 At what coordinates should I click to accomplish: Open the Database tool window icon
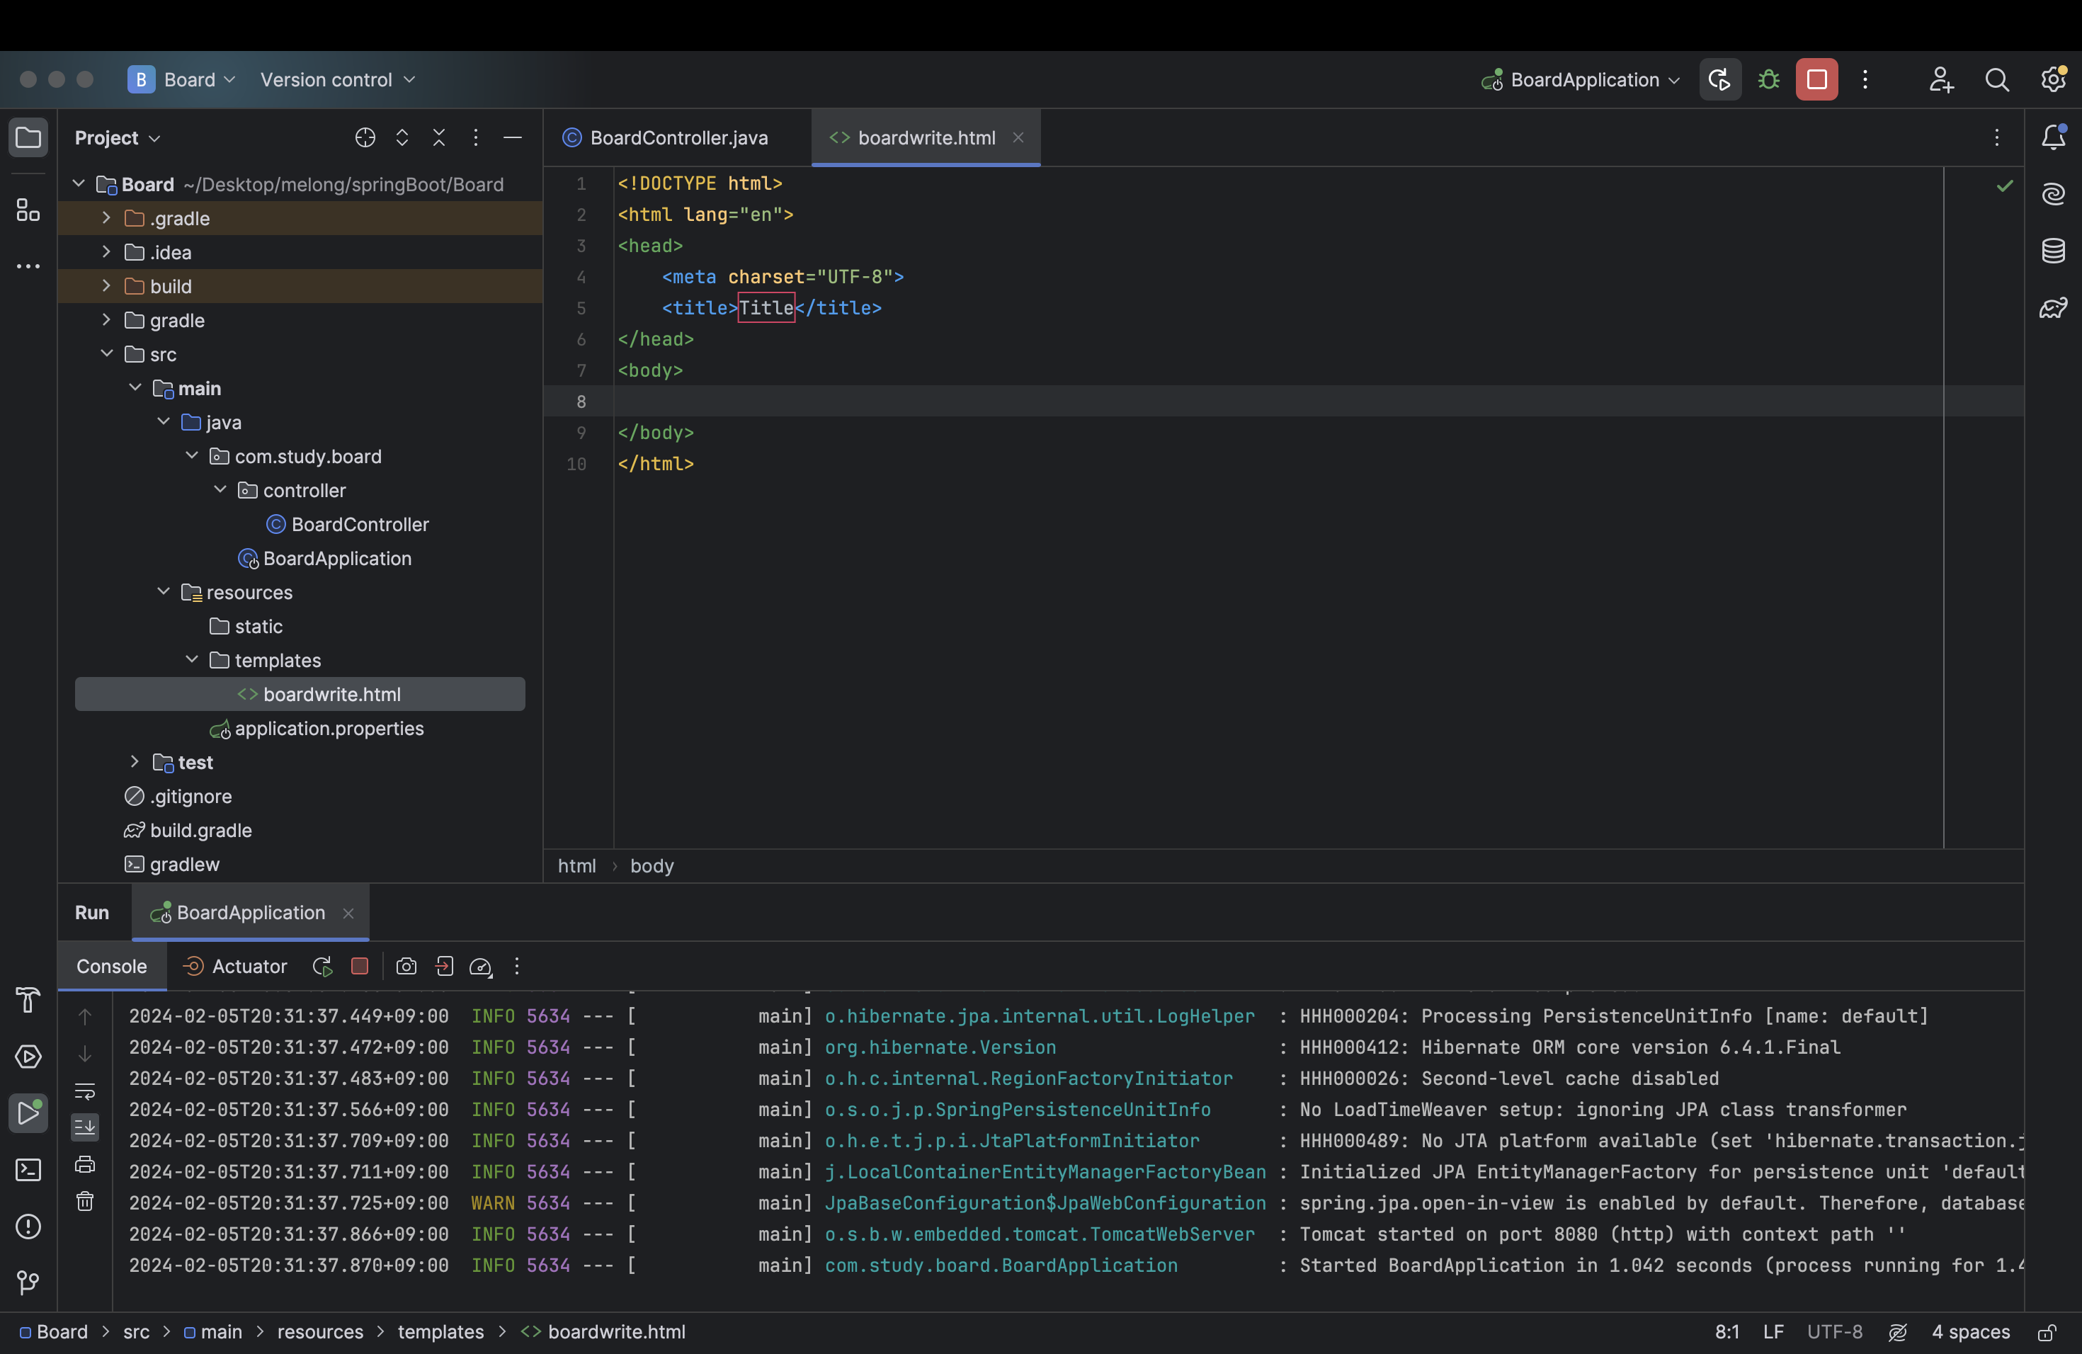pyautogui.click(x=2053, y=251)
